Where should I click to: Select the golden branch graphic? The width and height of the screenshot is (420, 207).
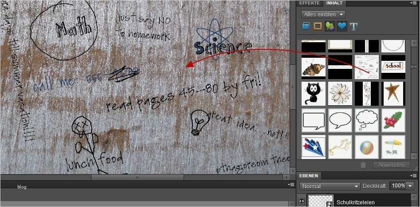340,147
